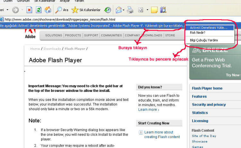The width and height of the screenshot is (241, 148).
Task: Click the Start Creating Now heading
Action: coord(154,123)
